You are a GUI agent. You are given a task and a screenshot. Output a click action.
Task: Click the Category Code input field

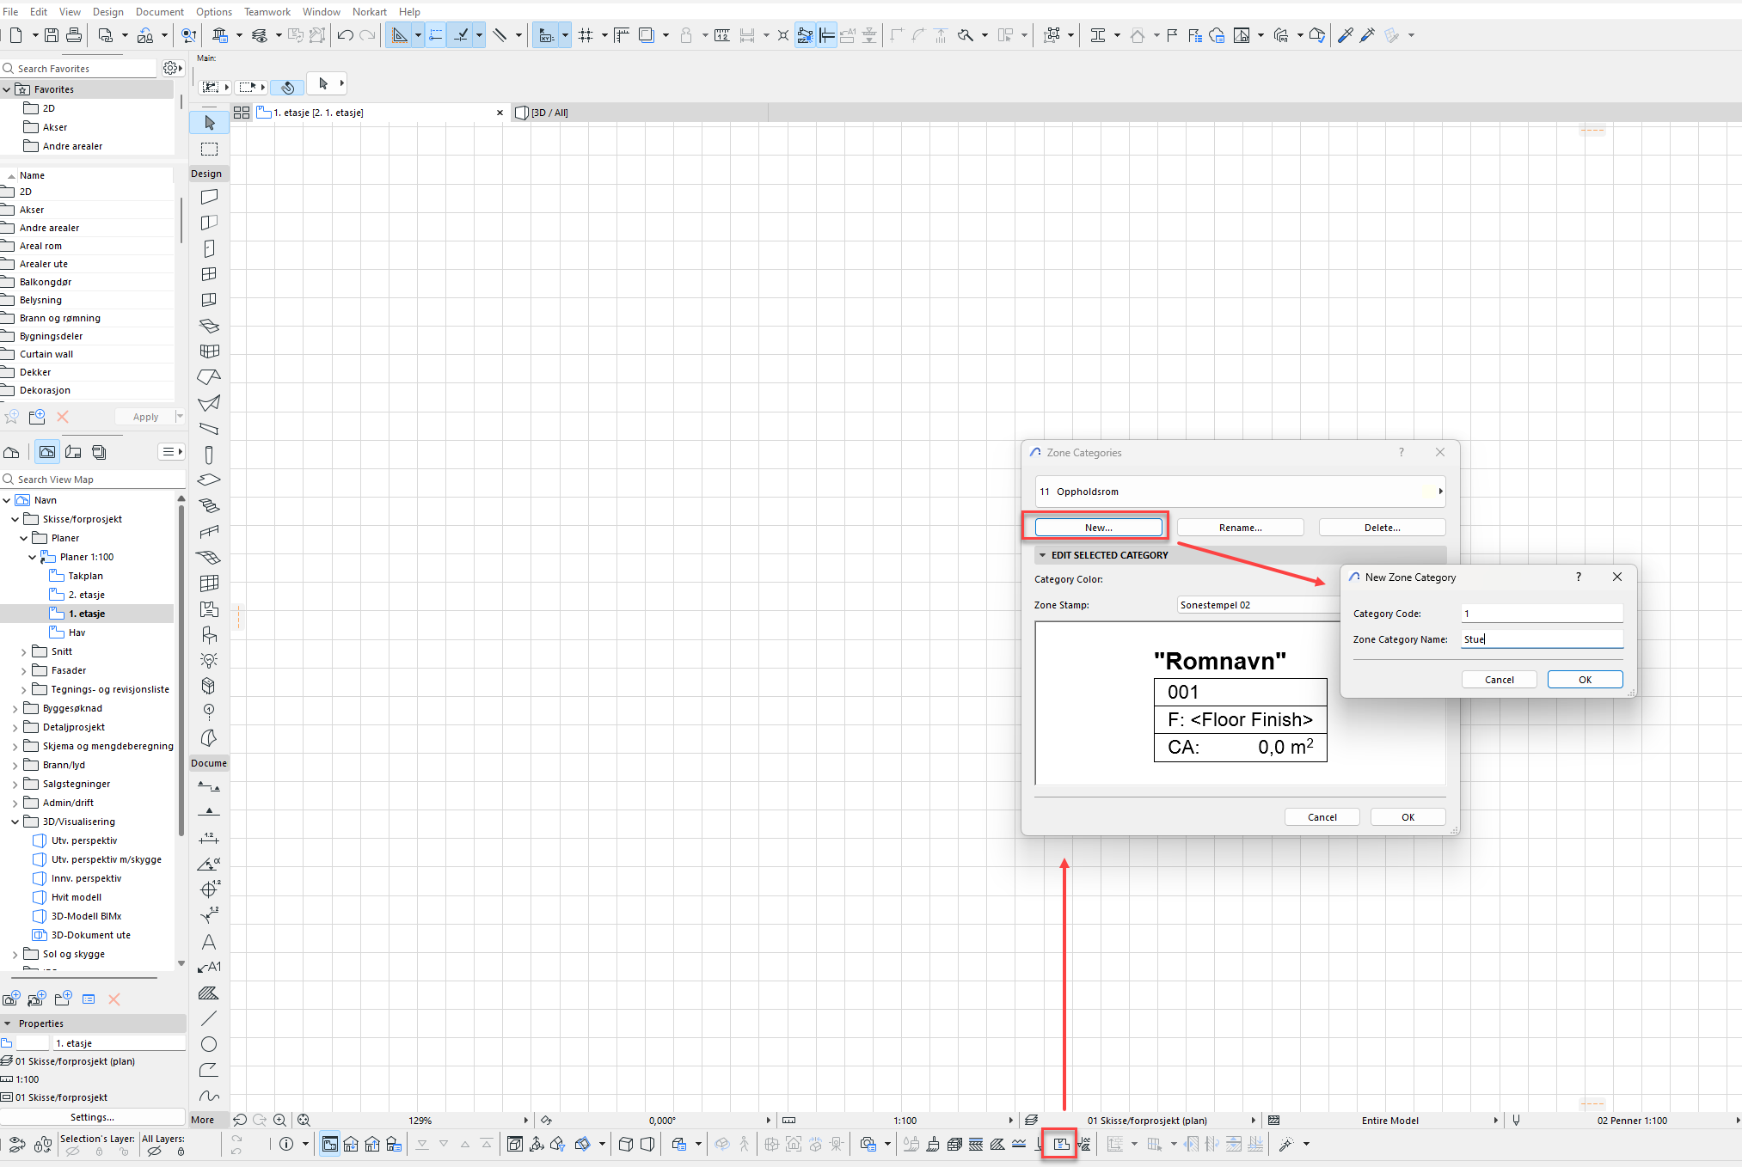(x=1541, y=614)
